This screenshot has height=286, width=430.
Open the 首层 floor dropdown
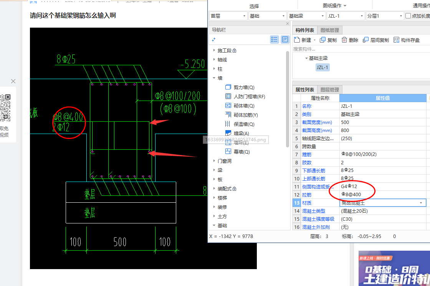[228, 16]
